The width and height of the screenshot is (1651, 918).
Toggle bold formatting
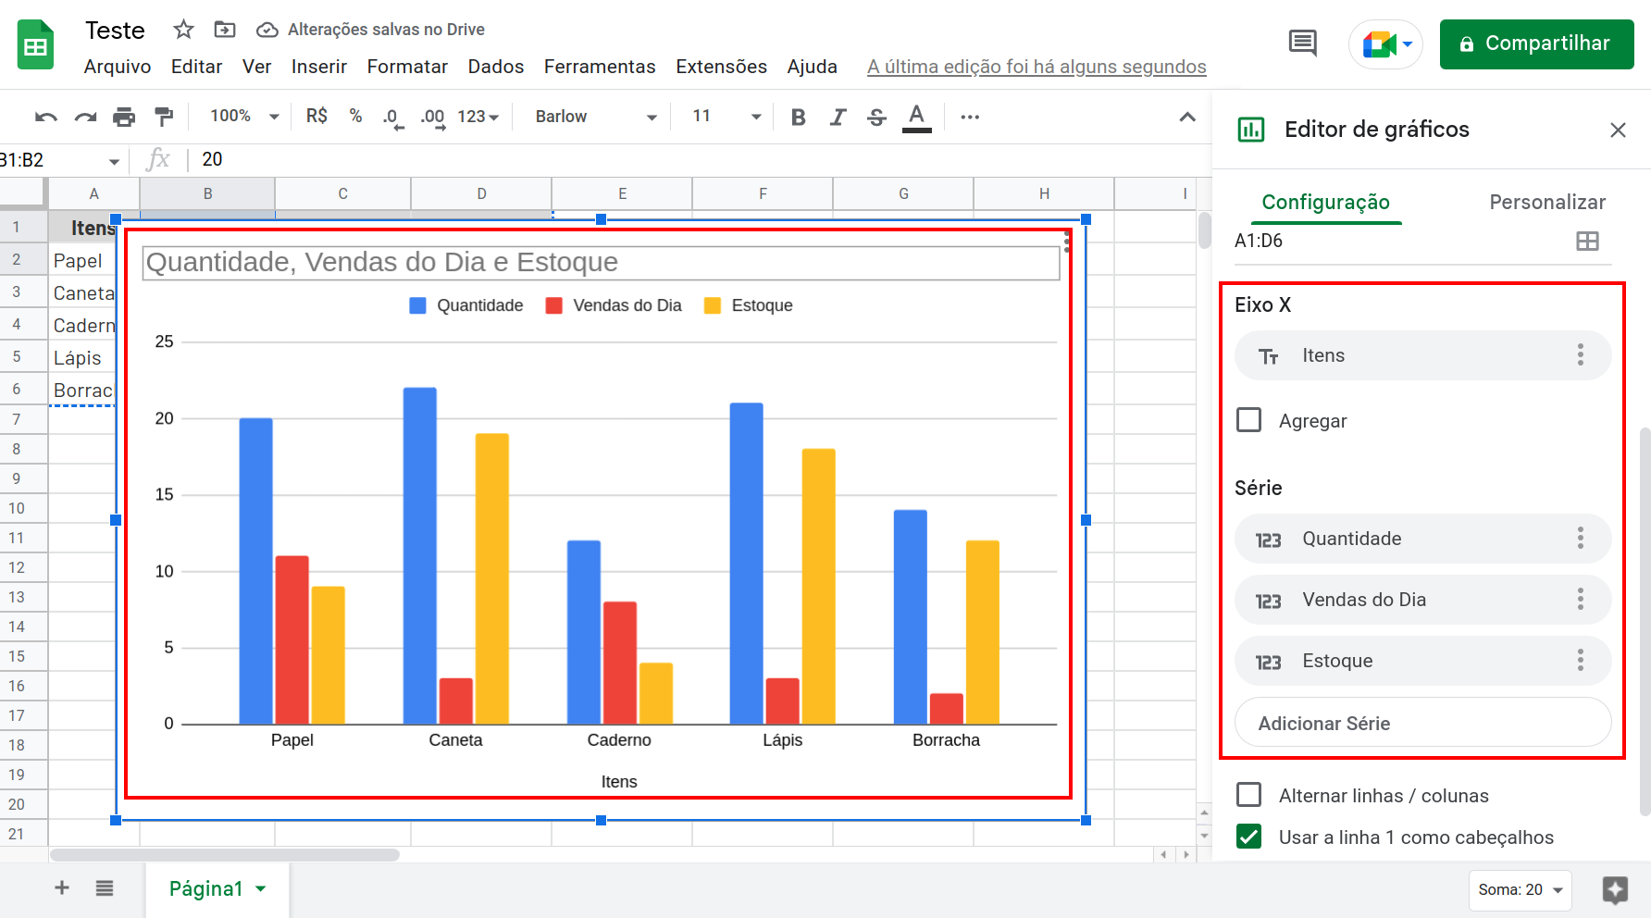(798, 117)
